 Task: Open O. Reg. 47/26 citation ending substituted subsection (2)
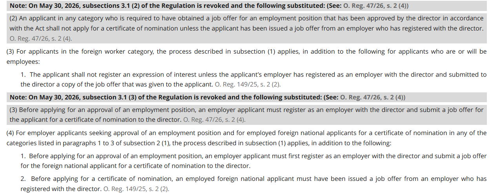pyautogui.click(x=41, y=38)
